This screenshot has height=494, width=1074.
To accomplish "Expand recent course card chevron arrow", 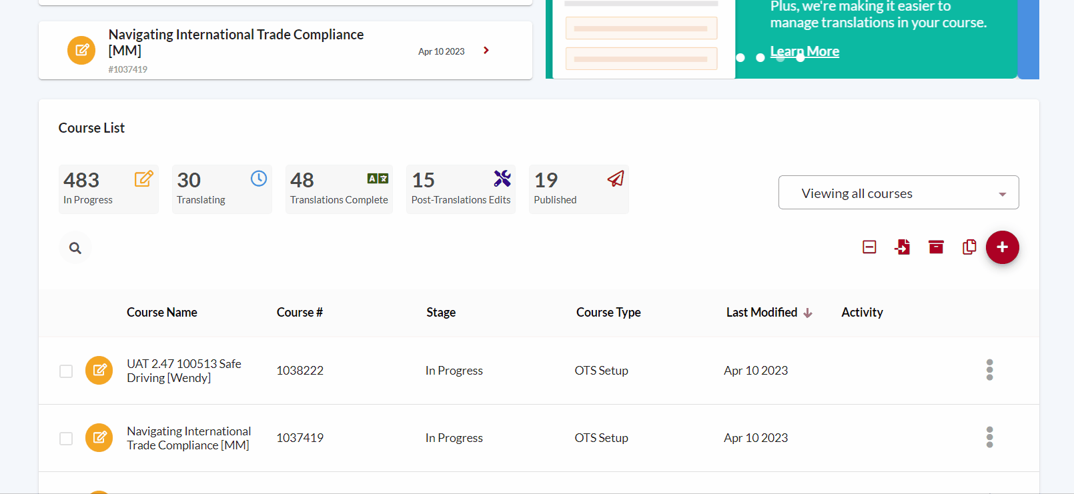I will coord(486,51).
